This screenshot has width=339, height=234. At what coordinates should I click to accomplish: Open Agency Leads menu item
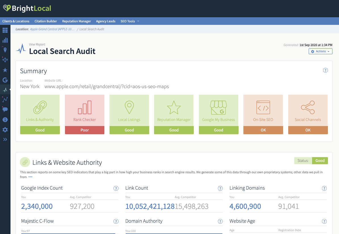tap(106, 21)
